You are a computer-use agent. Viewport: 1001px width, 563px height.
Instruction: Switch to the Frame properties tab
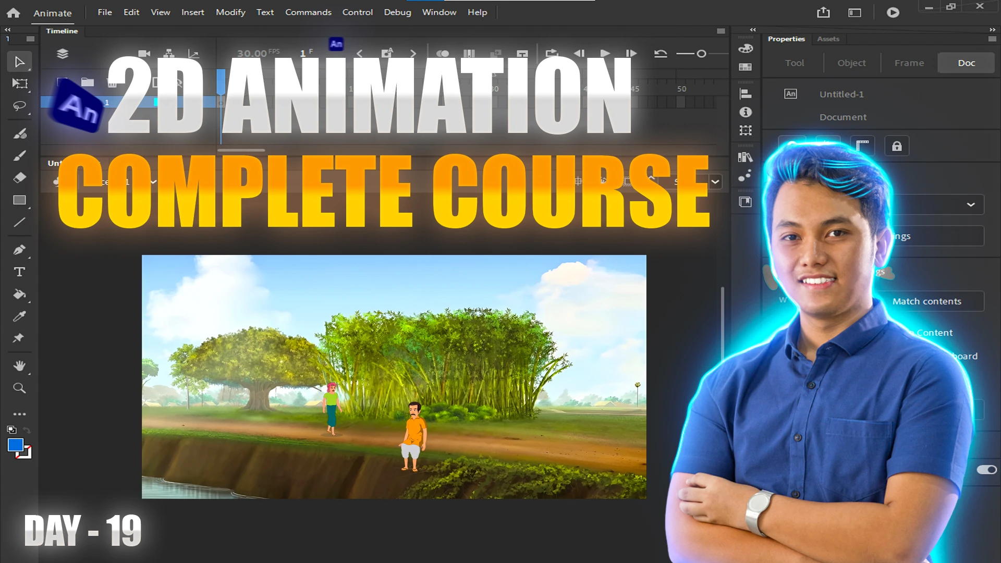tap(909, 63)
